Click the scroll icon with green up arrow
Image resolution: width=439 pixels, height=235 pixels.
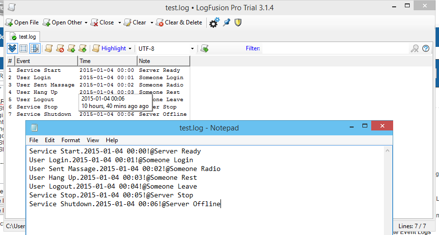(72, 48)
